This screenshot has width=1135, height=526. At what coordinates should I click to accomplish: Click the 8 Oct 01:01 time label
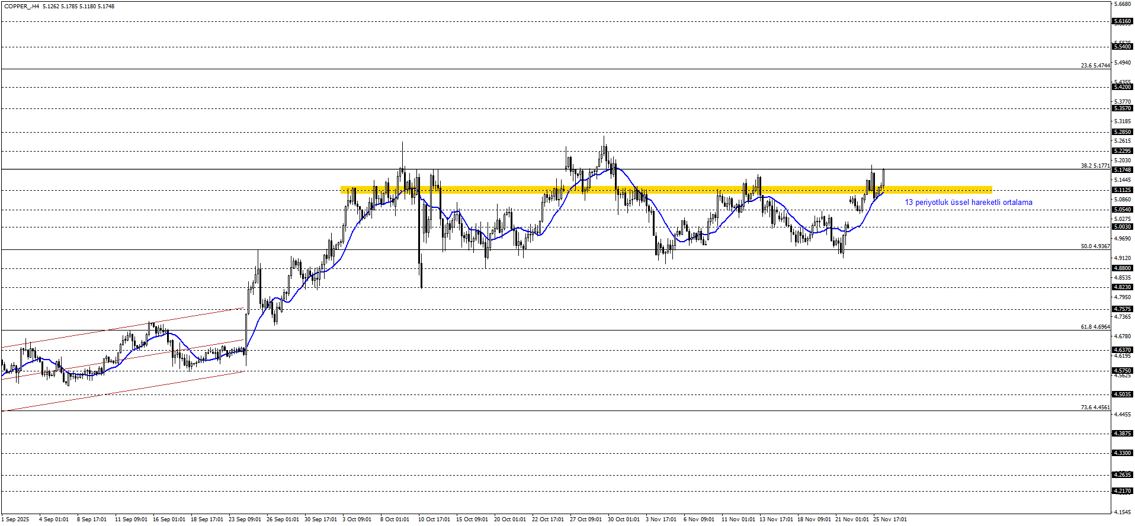coord(395,519)
